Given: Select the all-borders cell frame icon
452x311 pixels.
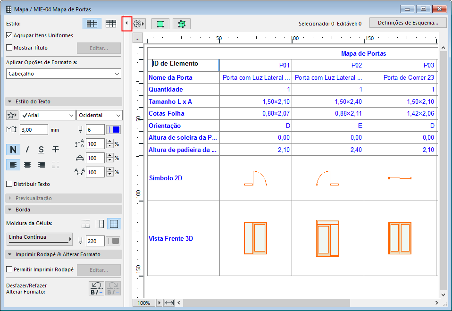Looking at the screenshot, I should point(114,224).
